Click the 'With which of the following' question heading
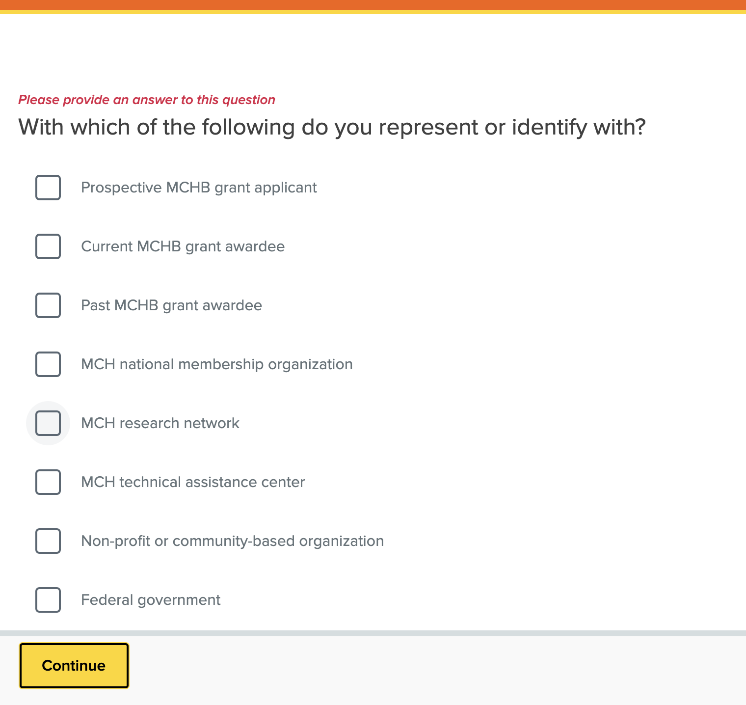 click(332, 127)
